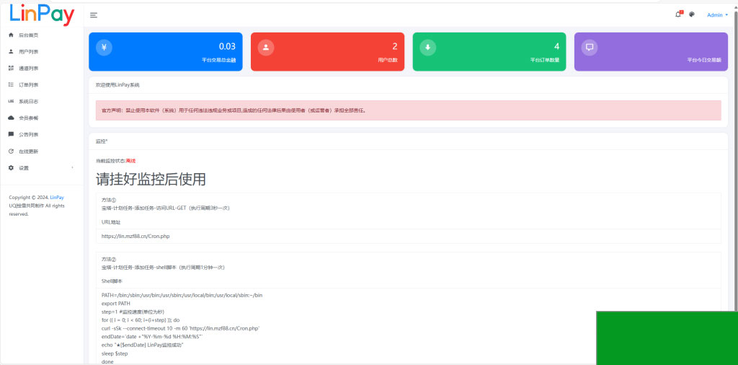Expand the 设置 menu chevron
The image size is (738, 365).
[x=73, y=167]
